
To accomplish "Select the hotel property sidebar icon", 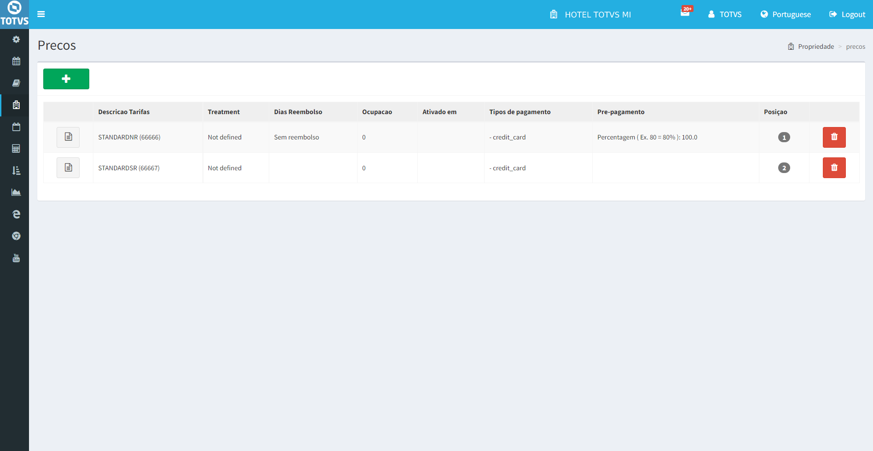I will click(x=16, y=105).
